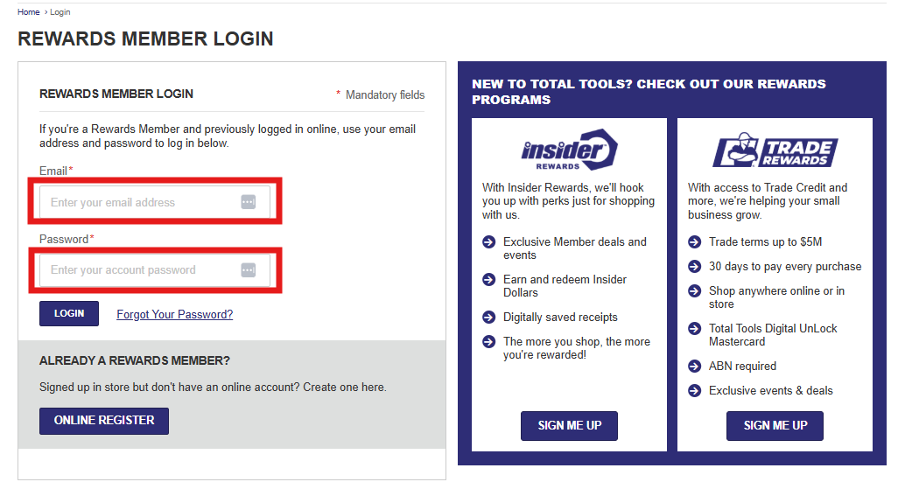
Task: Go to Home in the breadcrumb
Action: tap(28, 12)
